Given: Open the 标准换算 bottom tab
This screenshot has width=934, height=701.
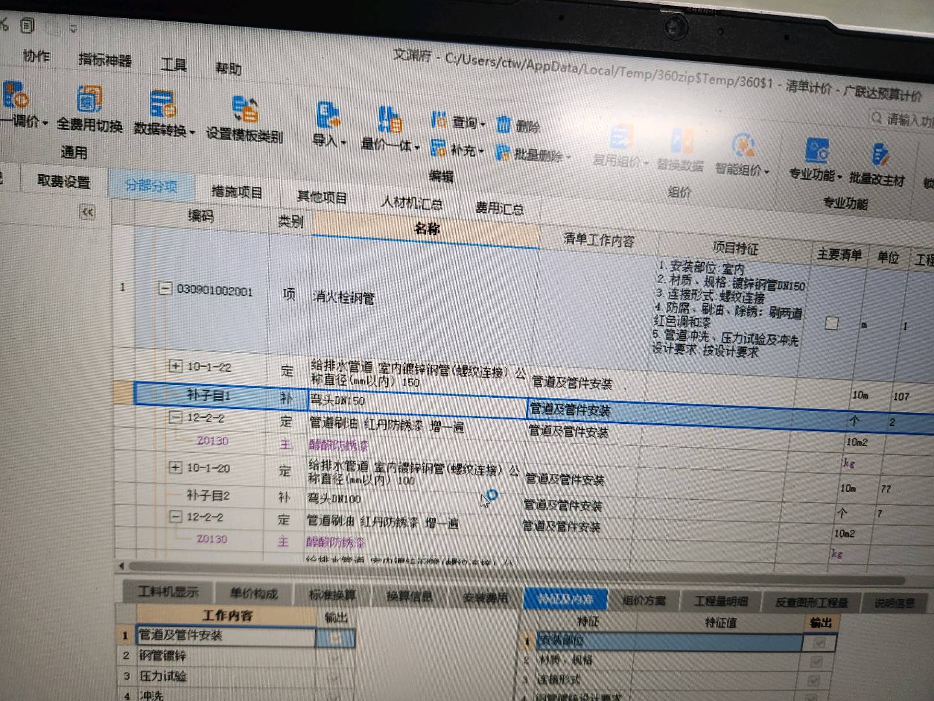Looking at the screenshot, I should point(332,595).
